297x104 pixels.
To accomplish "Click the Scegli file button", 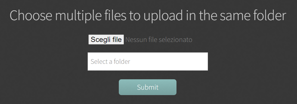I will 106,39.
